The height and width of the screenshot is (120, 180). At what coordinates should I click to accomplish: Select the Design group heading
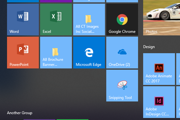149,47
